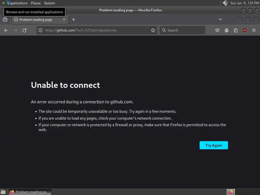The width and height of the screenshot is (260, 195).
Task: Save page to Pocket
Action: [217, 30]
